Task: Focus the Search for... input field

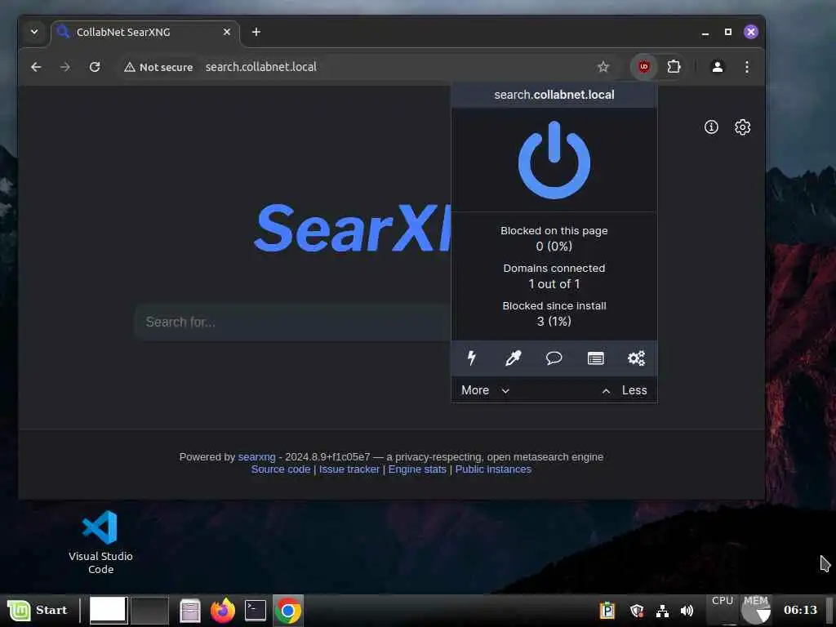Action: click(x=292, y=322)
